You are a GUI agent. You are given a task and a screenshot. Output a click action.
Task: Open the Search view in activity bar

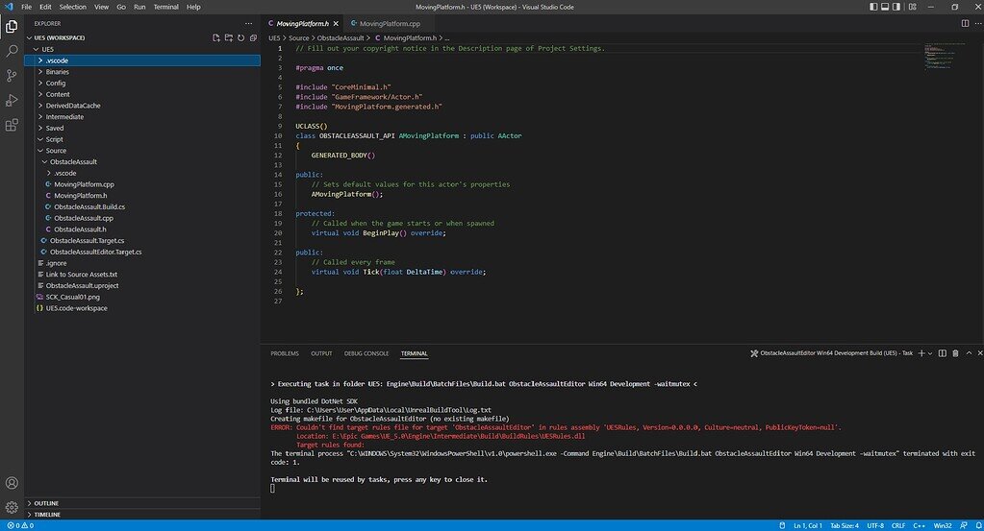tap(12, 50)
